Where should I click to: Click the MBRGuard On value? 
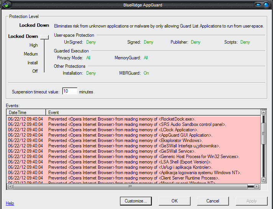[146, 73]
